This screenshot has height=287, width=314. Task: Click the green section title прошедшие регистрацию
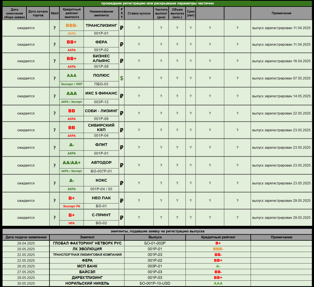tap(157, 3)
